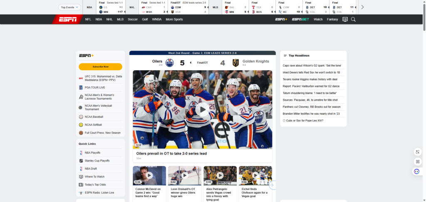426x202 pixels.
Task: Open the Pacquiao to unretire headline
Action: click(x=310, y=100)
